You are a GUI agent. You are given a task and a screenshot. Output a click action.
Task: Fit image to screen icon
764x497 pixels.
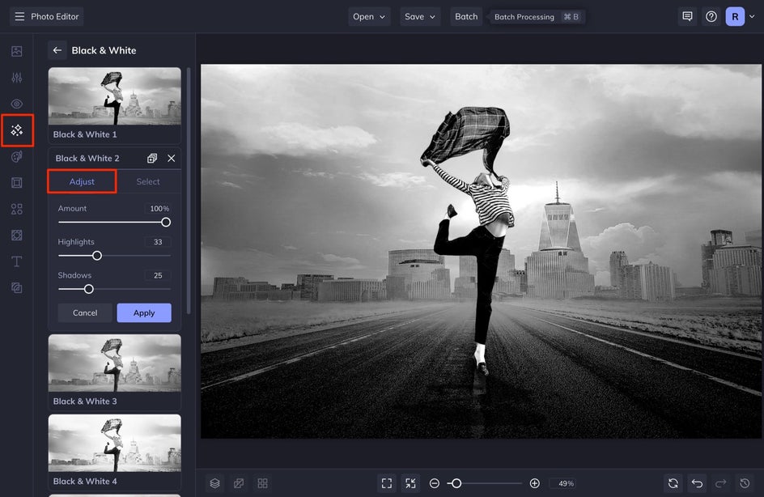[x=387, y=483]
